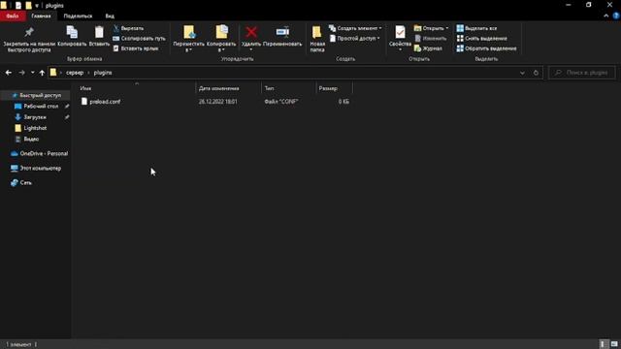Refresh the plugins folder
This screenshot has width=621, height=349.
click(x=536, y=73)
